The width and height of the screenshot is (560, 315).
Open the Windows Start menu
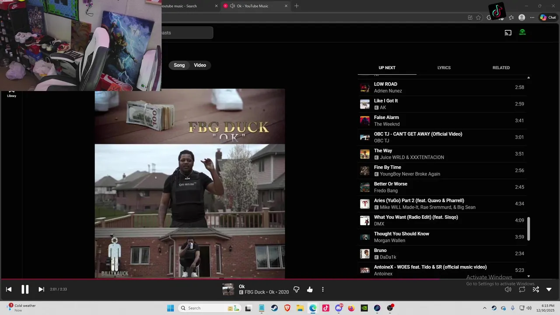click(x=170, y=308)
